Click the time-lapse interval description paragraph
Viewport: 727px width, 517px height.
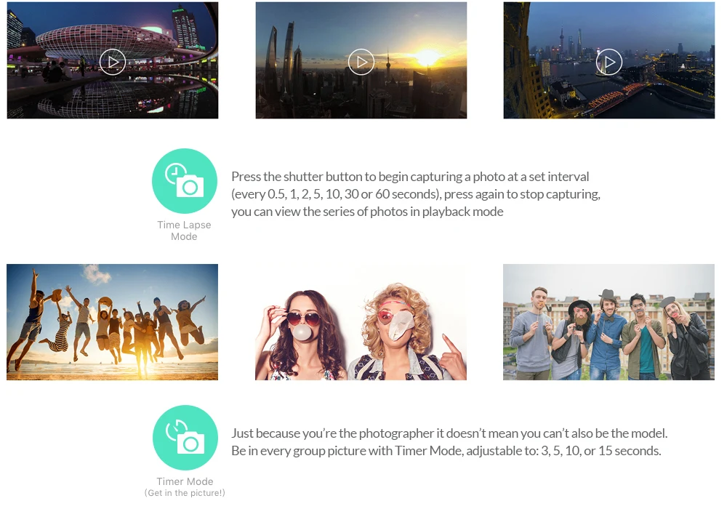click(416, 194)
